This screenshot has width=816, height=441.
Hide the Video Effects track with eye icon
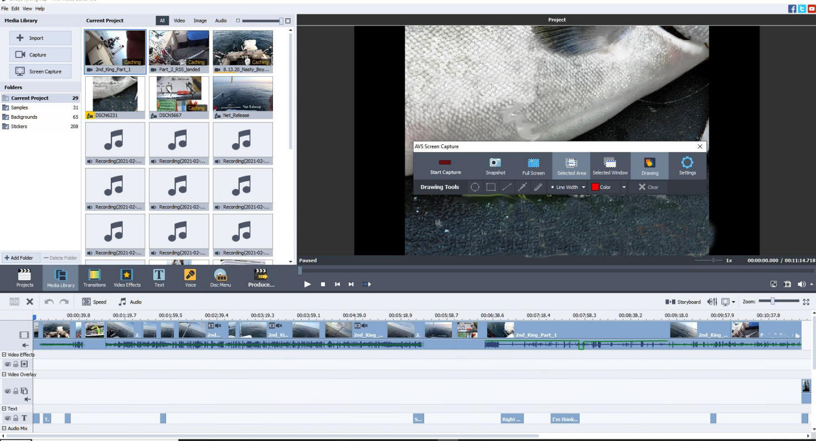8,364
